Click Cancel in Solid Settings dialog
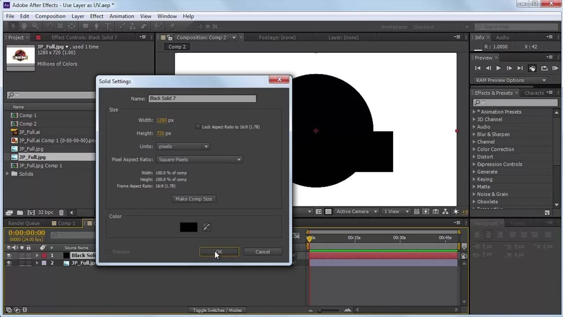563x317 pixels. [263, 252]
